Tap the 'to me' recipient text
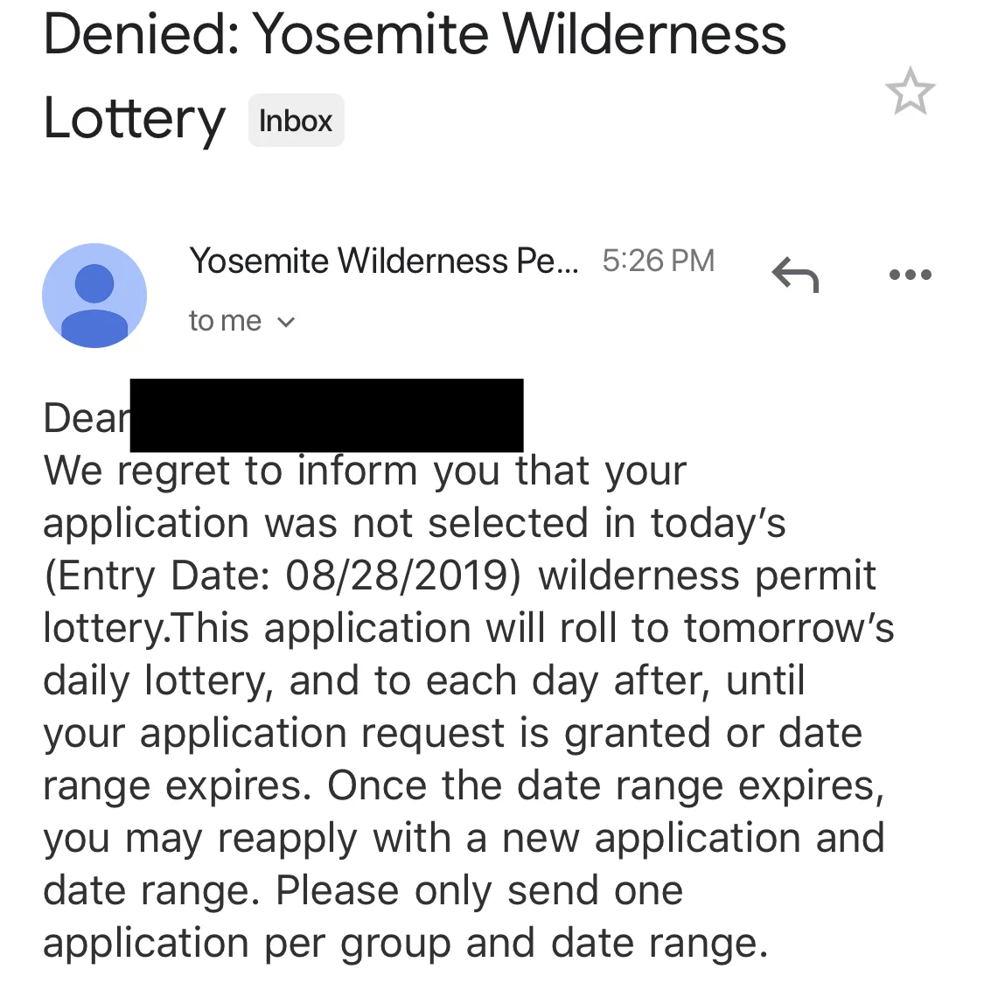The image size is (984, 1004). coord(226,321)
